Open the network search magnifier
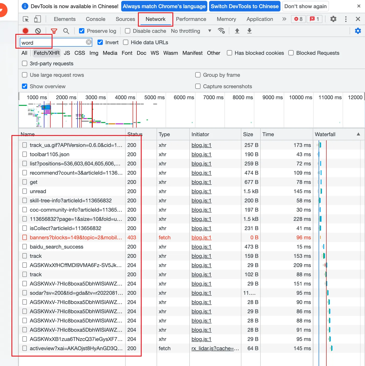Viewport: 365px width, 366px height. 66,31
